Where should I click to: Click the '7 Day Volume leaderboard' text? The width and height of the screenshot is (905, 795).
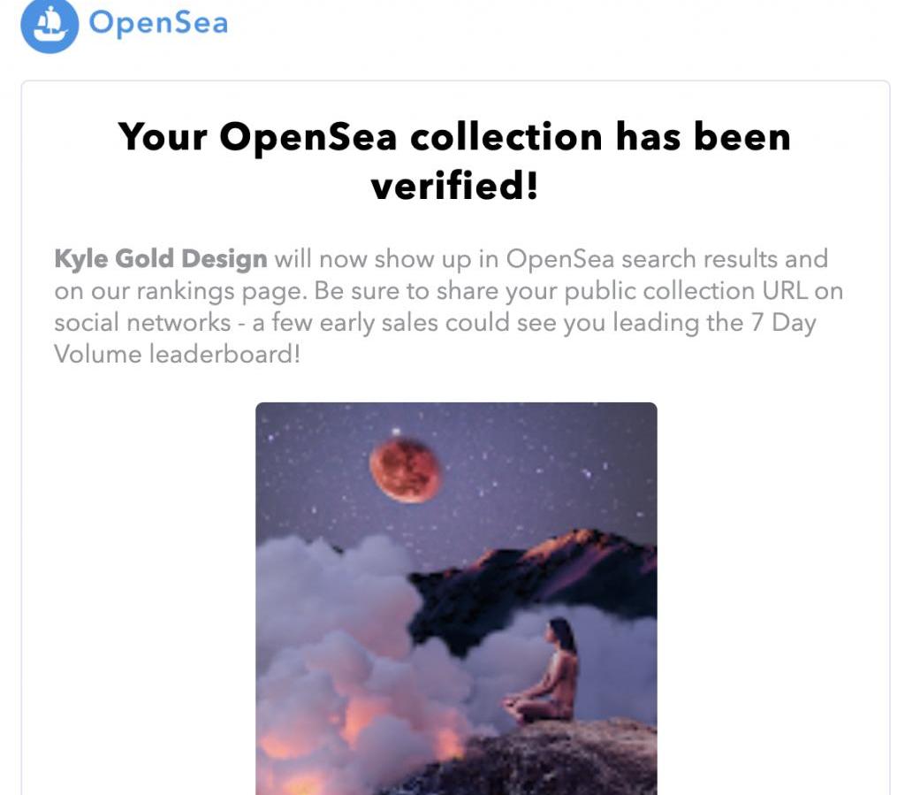tap(437, 339)
